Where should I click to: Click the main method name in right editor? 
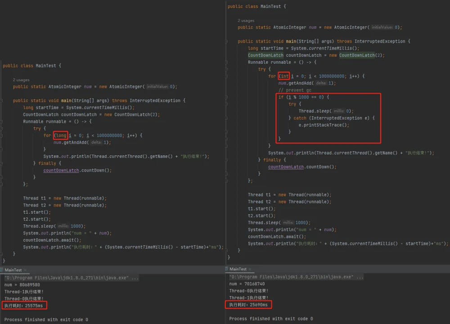291,41
